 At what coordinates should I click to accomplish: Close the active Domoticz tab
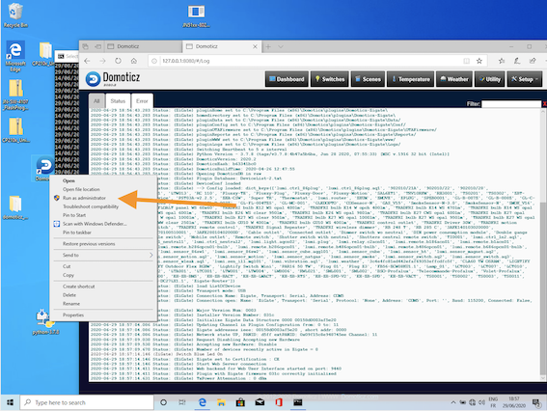tap(255, 46)
